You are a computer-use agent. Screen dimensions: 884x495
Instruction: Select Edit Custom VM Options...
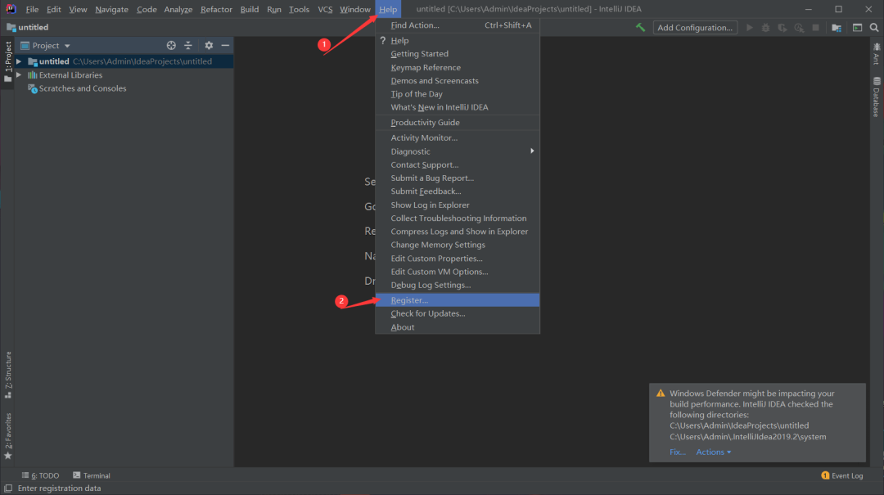pyautogui.click(x=458, y=271)
